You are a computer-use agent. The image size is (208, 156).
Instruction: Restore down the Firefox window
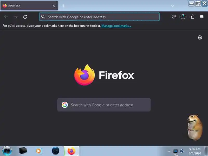[198, 3]
